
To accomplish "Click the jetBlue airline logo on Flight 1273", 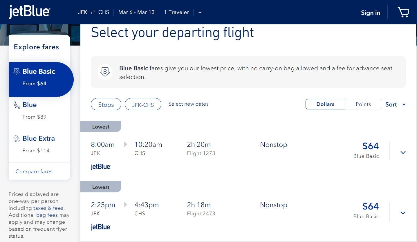I will coord(100,167).
